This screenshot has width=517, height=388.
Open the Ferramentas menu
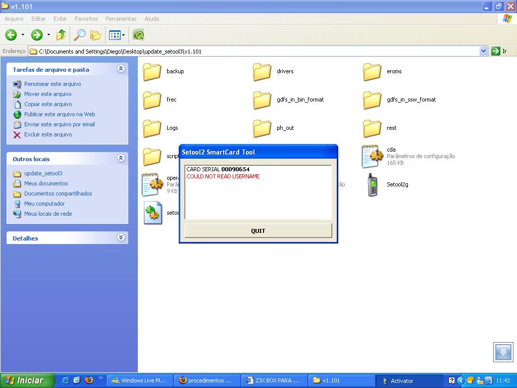[121, 19]
